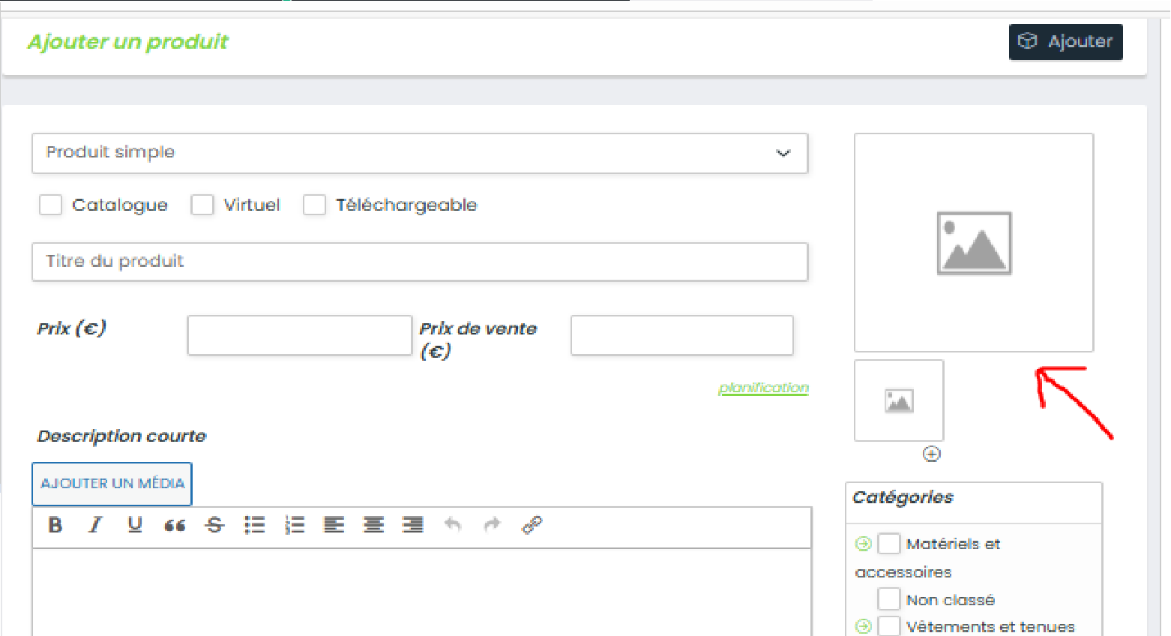
Task: Add gallery image with plus icon
Action: [931, 454]
